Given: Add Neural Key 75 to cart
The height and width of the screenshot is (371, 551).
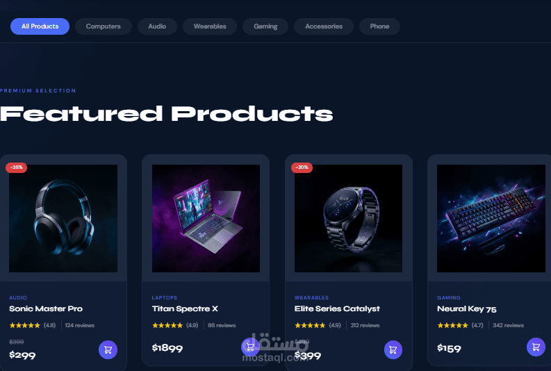Looking at the screenshot, I should coord(536,347).
